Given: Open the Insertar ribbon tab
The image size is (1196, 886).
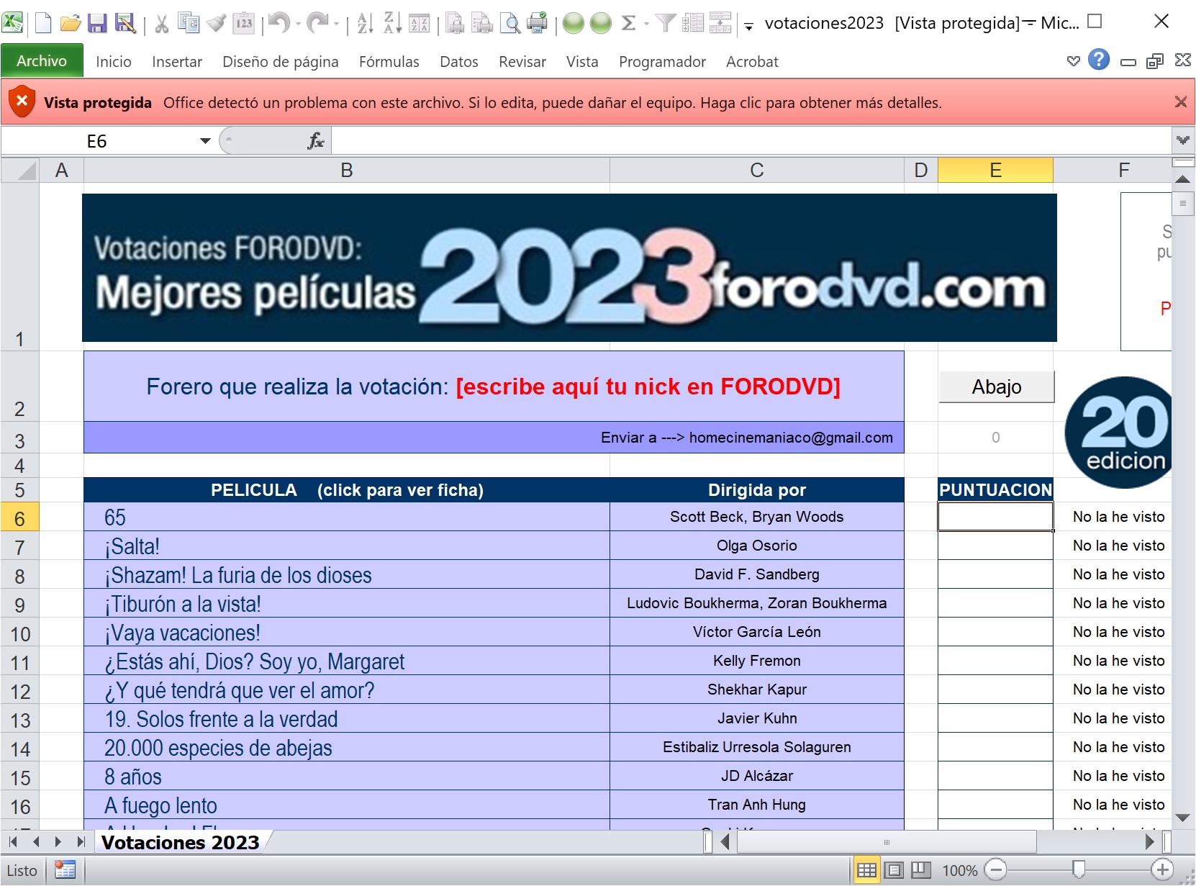Looking at the screenshot, I should (177, 62).
